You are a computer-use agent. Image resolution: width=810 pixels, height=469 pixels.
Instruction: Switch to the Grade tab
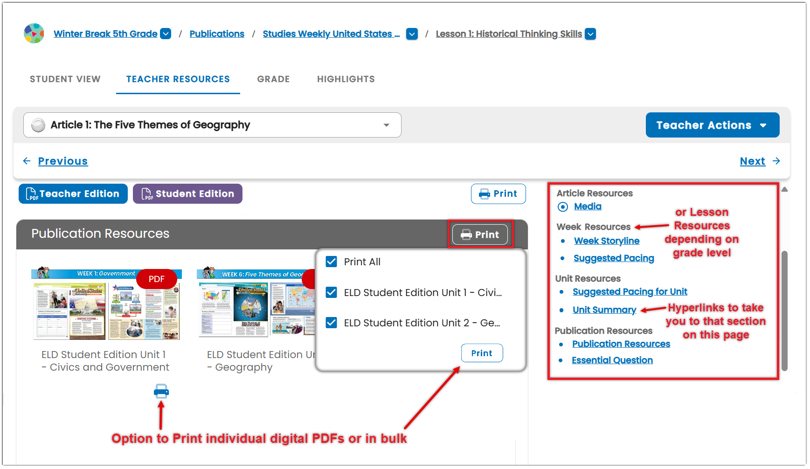click(x=274, y=79)
